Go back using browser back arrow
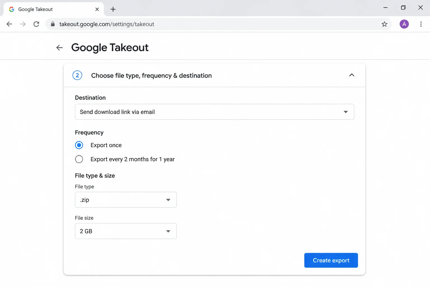This screenshot has height=287, width=430. [9, 24]
